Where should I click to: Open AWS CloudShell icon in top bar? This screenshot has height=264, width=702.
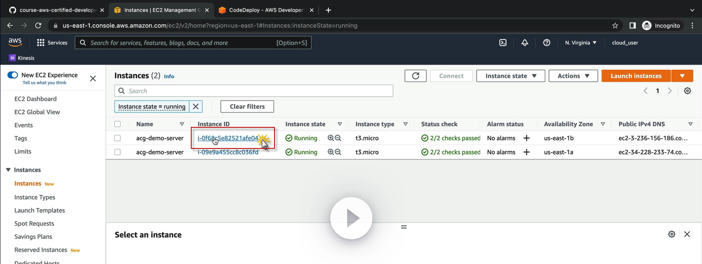(503, 43)
